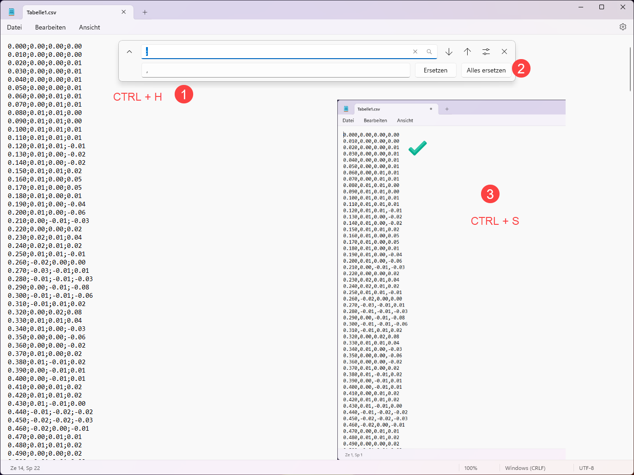Collapse the replace row with the chevron

coord(129,51)
